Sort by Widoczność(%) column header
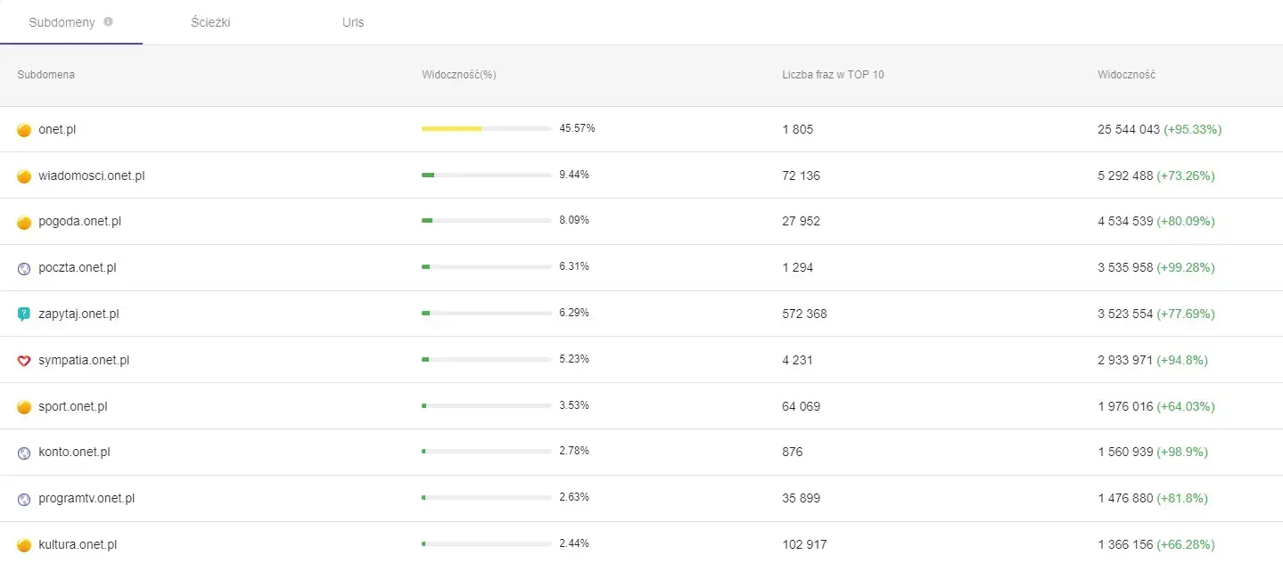This screenshot has height=563, width=1283. 458,75
